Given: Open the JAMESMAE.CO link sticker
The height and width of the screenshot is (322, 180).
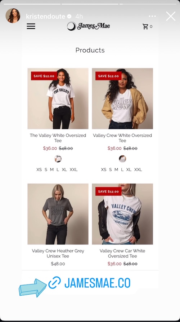Looking at the screenshot, I should (89, 283).
